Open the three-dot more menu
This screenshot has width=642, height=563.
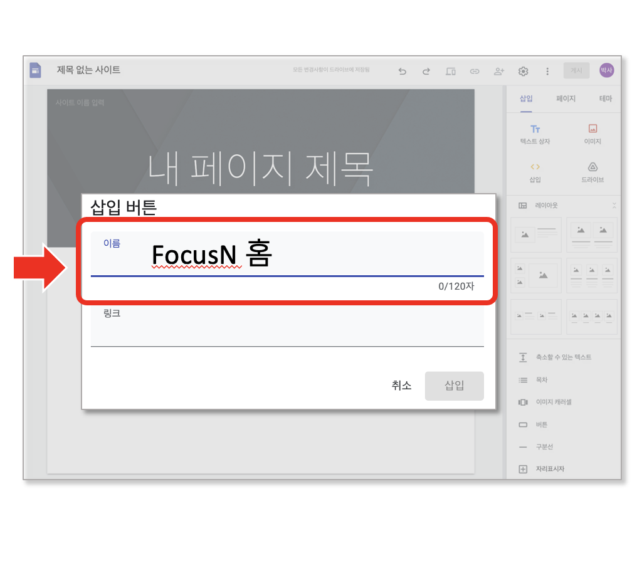point(547,71)
